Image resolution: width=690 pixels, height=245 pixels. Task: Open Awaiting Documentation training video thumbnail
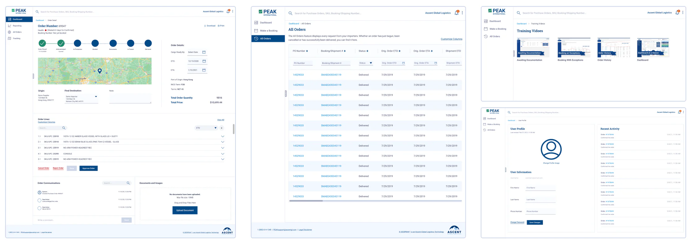(533, 47)
